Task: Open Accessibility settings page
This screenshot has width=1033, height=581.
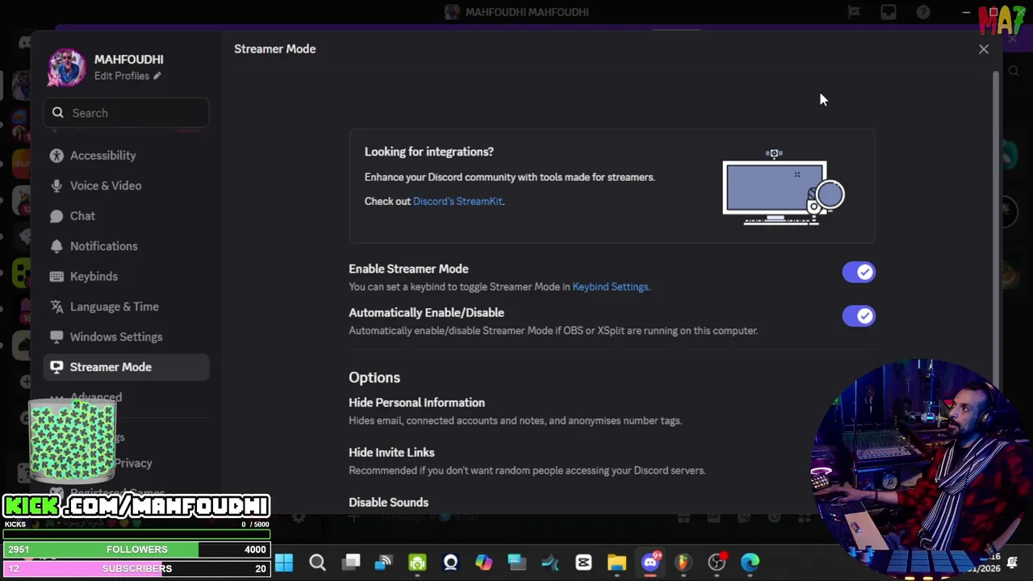Action: tap(126, 156)
